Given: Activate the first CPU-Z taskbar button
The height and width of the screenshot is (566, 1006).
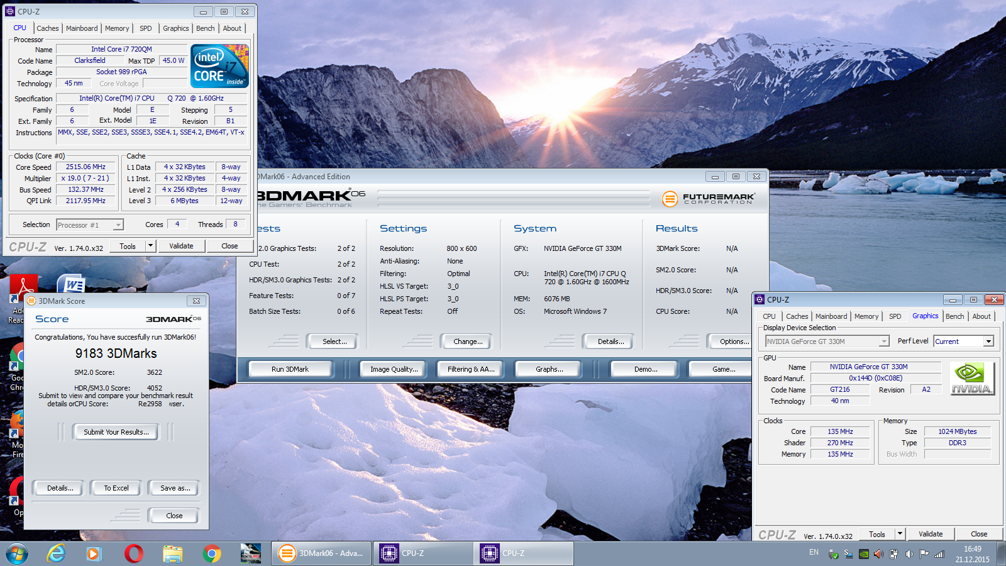Looking at the screenshot, I should coord(423,553).
